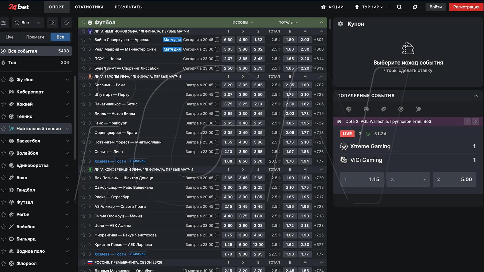
Task: Click the Регистрация button
Action: coord(466,7)
